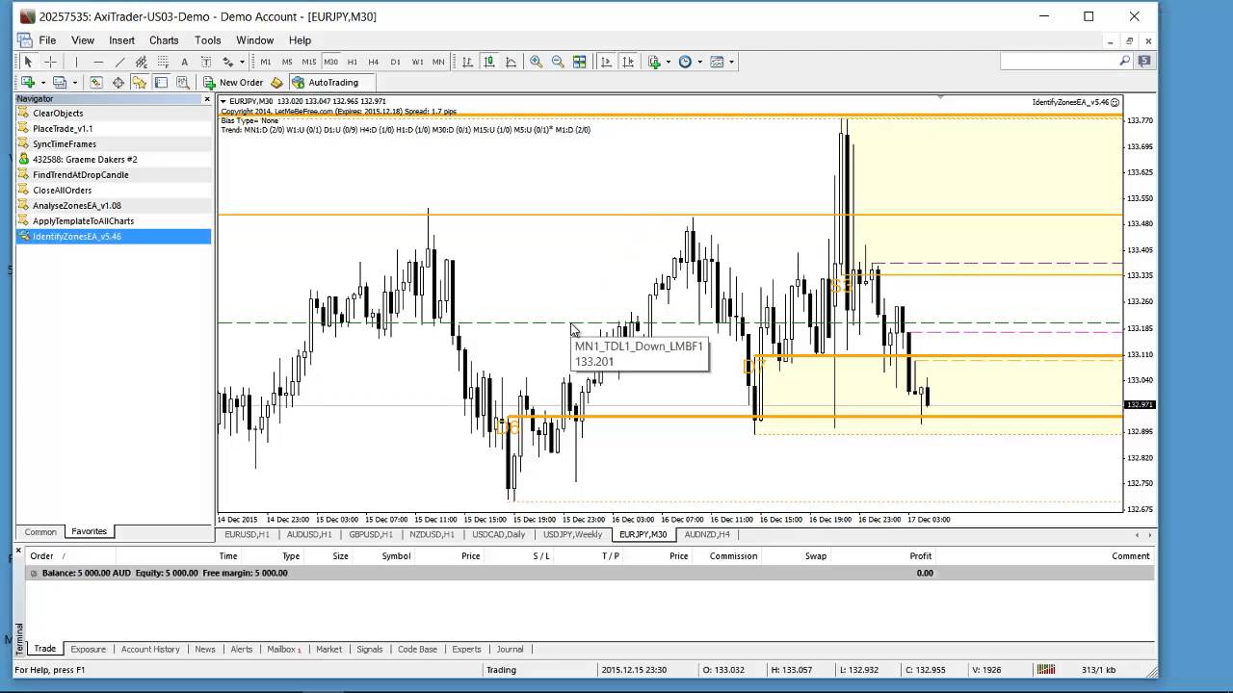Switch to the Common navigator tab
The height and width of the screenshot is (693, 1233).
pyautogui.click(x=40, y=531)
